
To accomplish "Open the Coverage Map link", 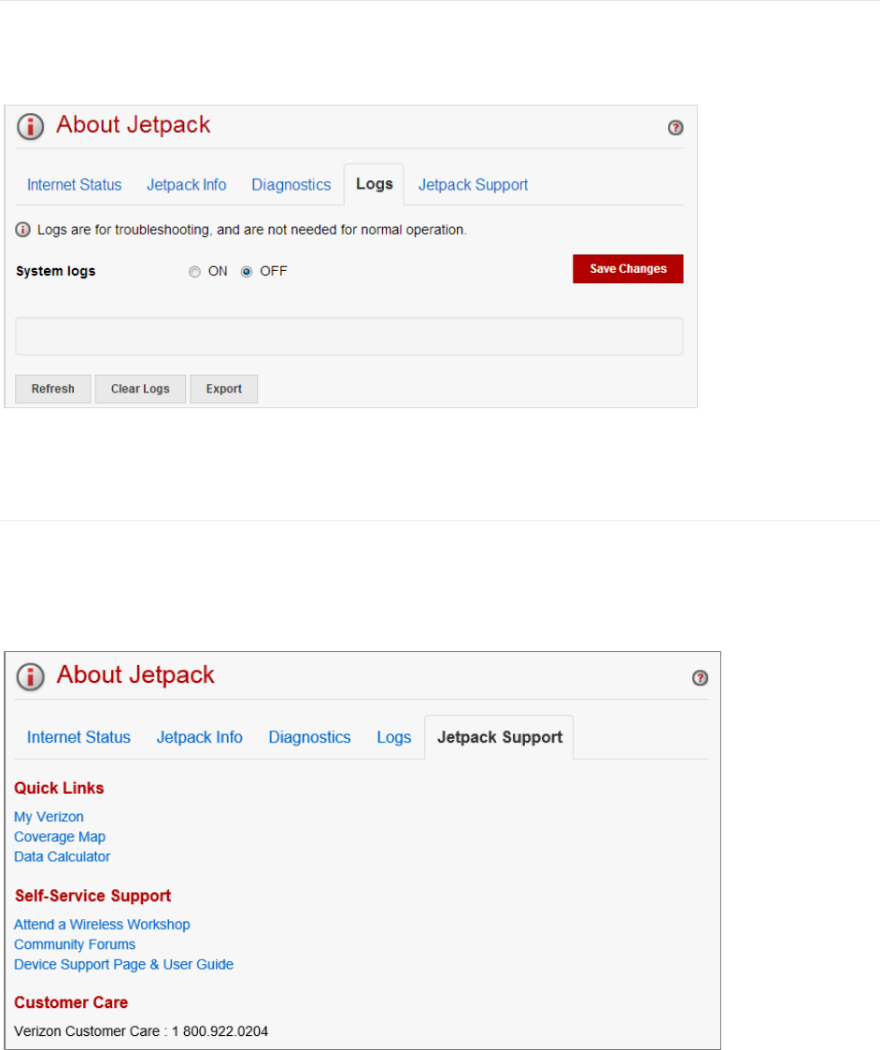I will point(60,837).
